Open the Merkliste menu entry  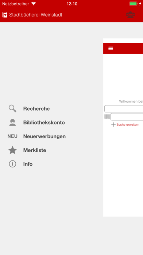point(35,150)
